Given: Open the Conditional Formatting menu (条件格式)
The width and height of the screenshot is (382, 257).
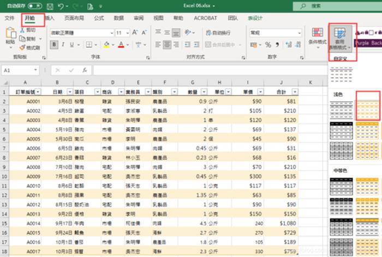Looking at the screenshot, I should pyautogui.click(x=318, y=37).
